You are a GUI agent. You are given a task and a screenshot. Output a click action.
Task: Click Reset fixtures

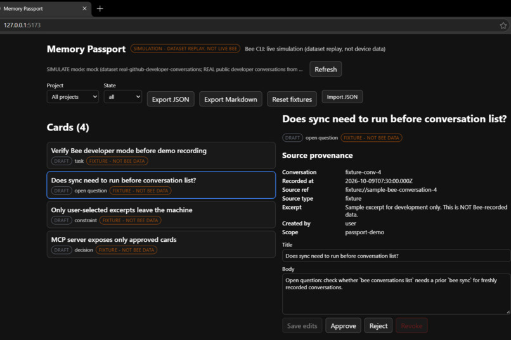[x=292, y=99]
